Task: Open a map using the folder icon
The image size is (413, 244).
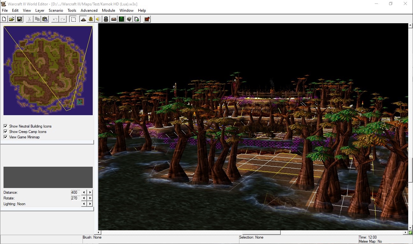Action: point(12,19)
